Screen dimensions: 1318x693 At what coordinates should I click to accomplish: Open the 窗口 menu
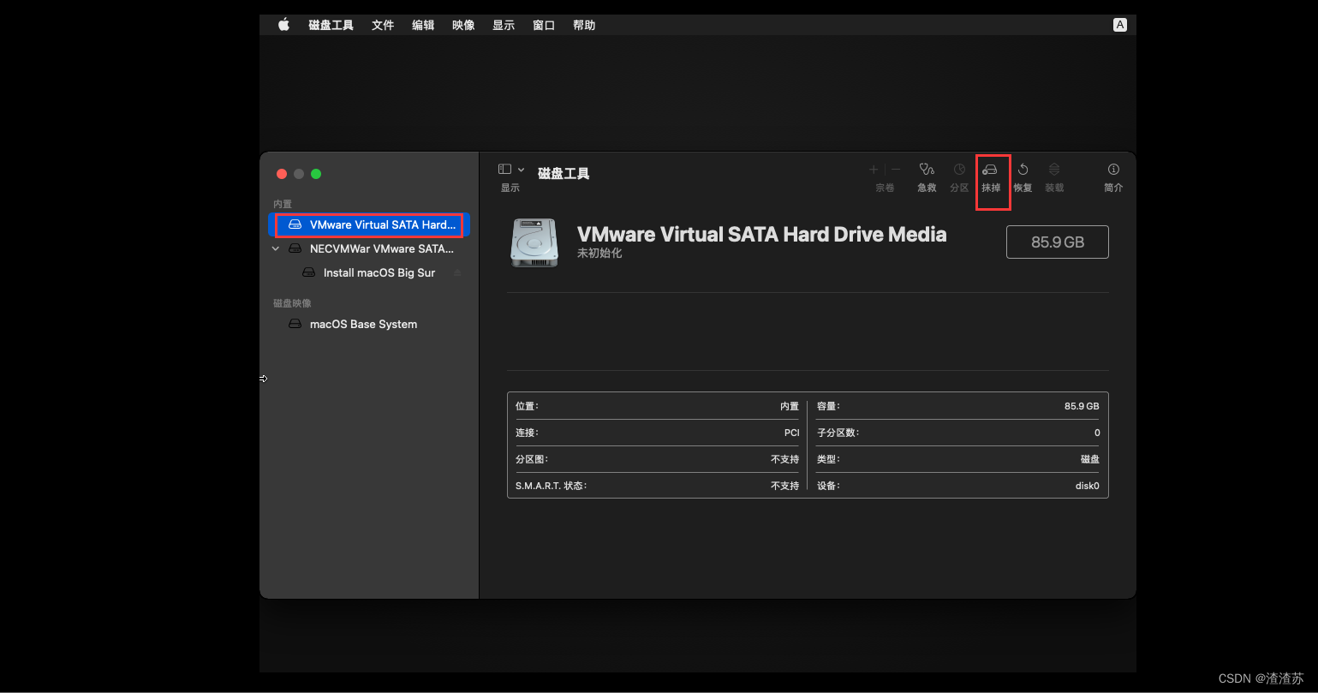544,25
